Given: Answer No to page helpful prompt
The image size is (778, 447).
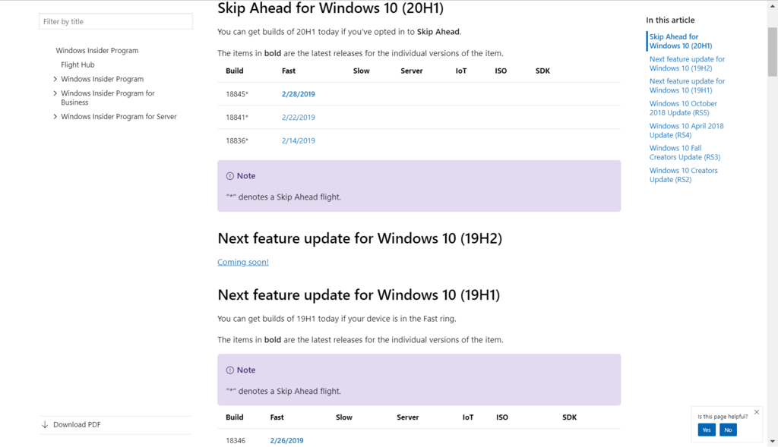Looking at the screenshot, I should pyautogui.click(x=728, y=430).
